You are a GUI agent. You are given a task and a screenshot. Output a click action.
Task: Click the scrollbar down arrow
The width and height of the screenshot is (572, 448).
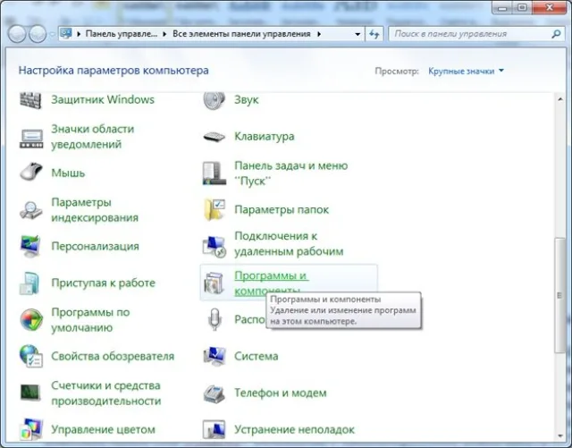pos(560,436)
